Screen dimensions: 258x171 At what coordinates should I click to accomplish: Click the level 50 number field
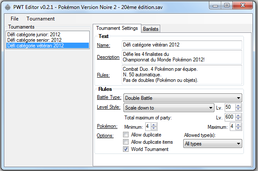tap(230, 107)
